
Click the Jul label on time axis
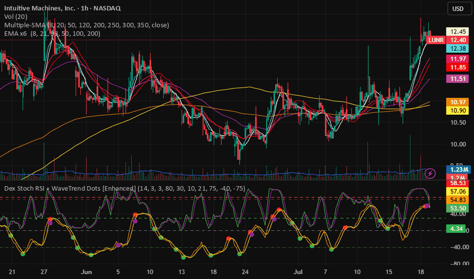[298, 272]
